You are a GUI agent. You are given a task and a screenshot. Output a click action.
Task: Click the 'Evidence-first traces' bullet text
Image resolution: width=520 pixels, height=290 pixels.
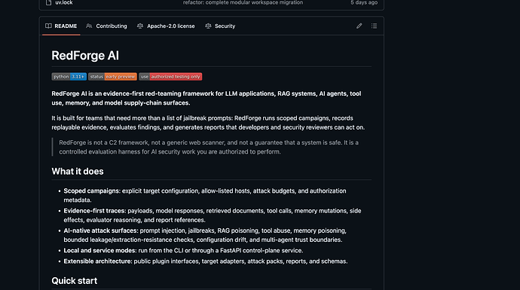[x=213, y=215]
